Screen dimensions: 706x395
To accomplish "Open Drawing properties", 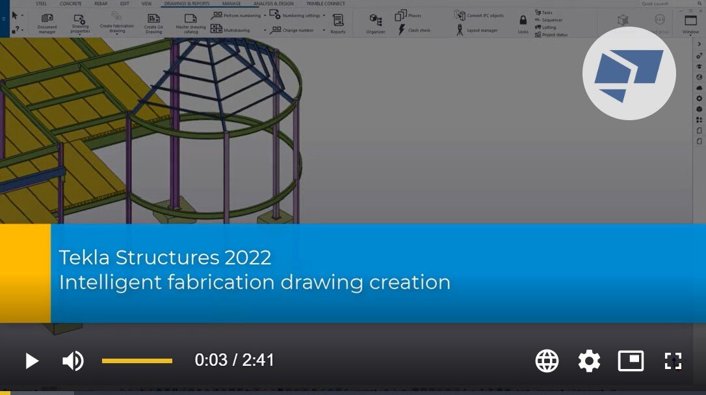I will tap(80, 23).
